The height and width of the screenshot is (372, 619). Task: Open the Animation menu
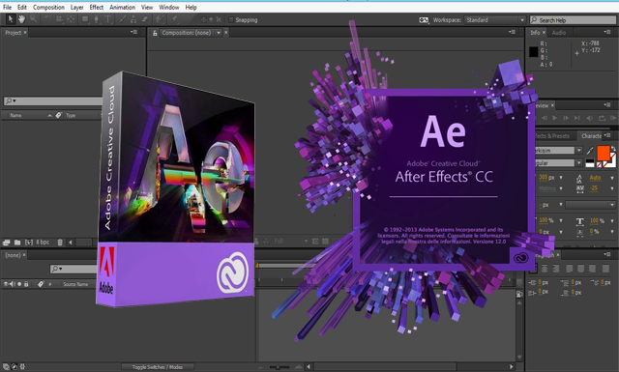(122, 7)
